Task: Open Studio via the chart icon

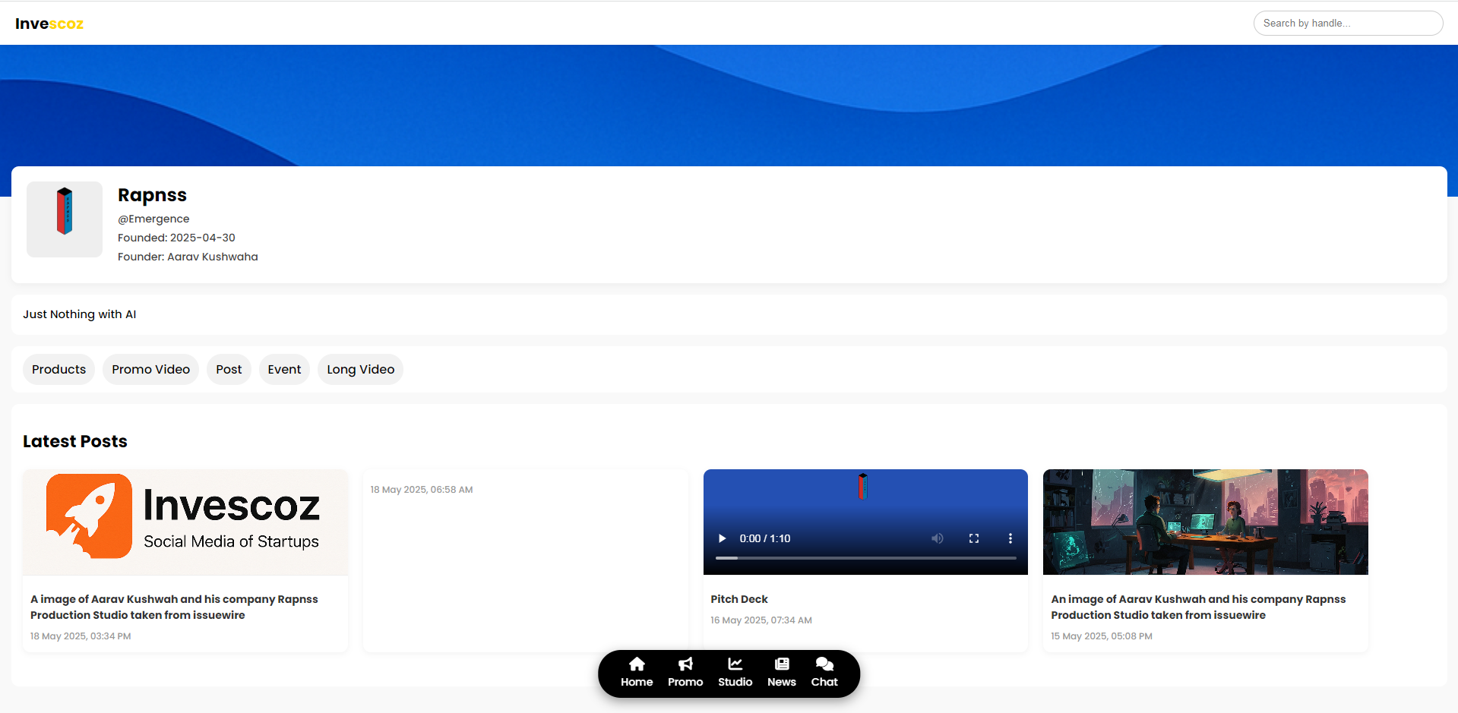Action: coord(735,664)
